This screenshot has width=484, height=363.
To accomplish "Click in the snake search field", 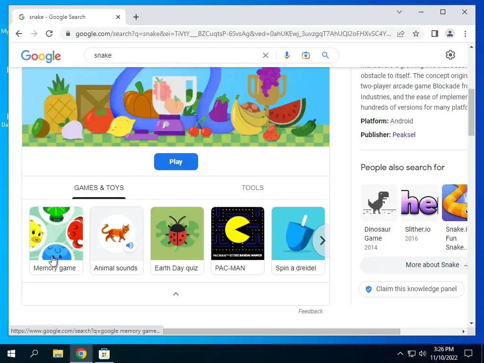I will coord(176,55).
